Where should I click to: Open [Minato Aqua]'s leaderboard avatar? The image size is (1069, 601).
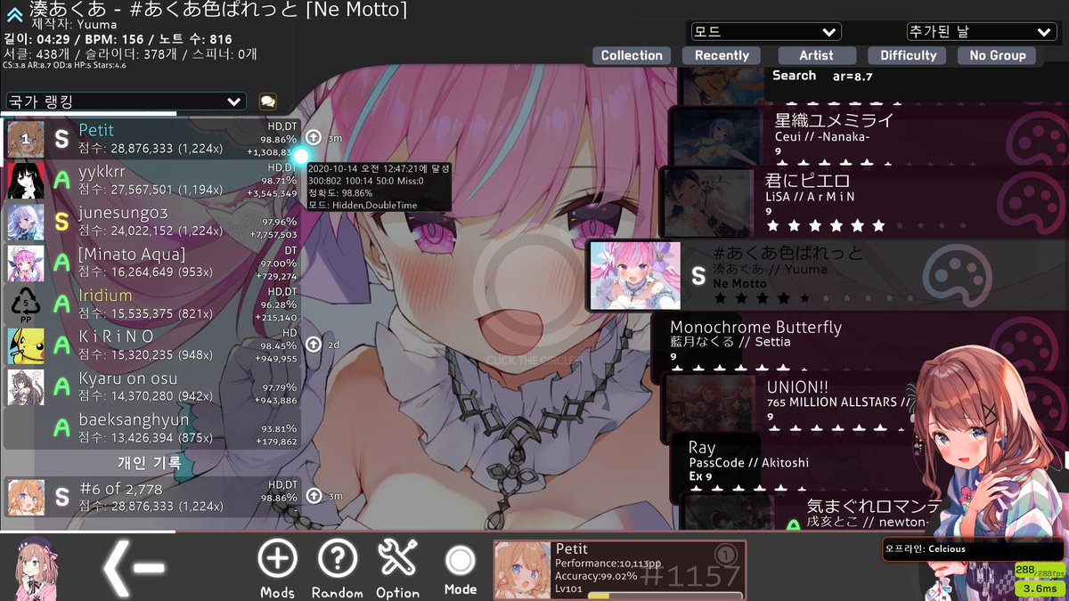26,264
